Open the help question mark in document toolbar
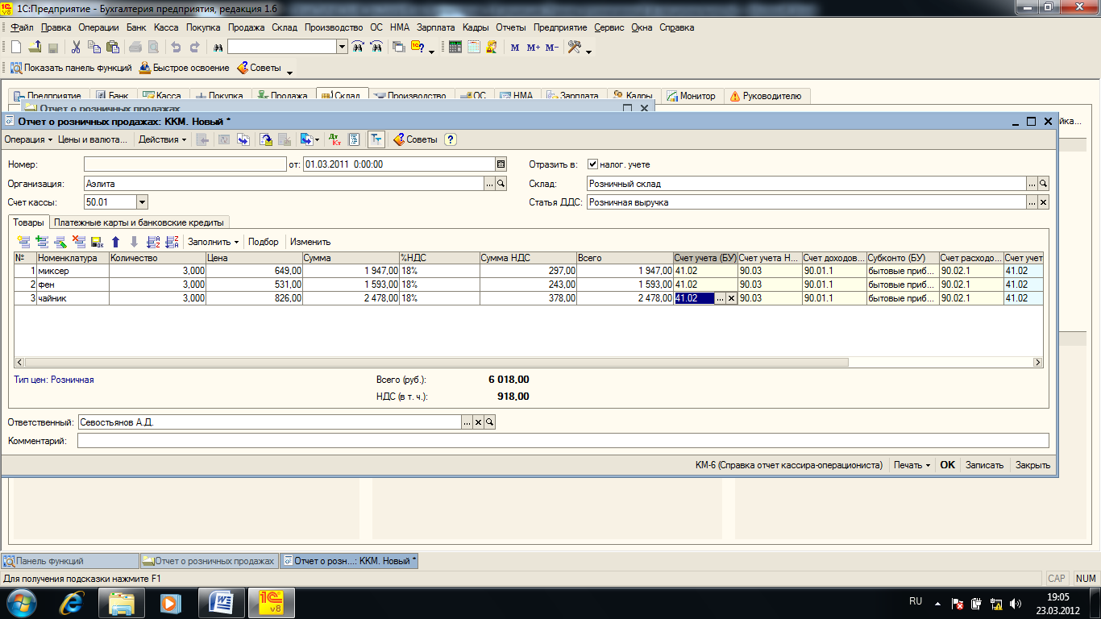This screenshot has width=1101, height=619. (x=451, y=139)
